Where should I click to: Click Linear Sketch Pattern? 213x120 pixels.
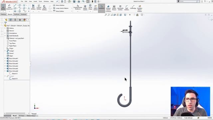click(61, 8)
